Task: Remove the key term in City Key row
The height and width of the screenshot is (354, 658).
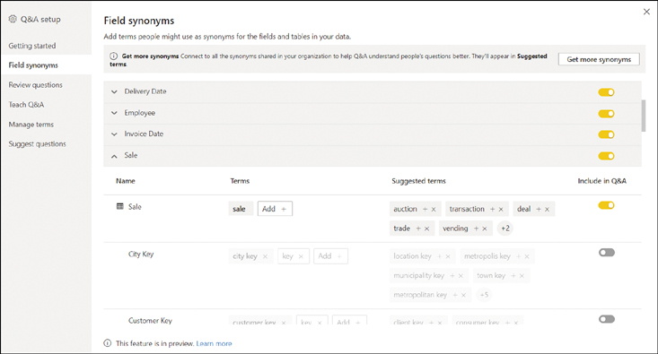Action: coord(301,256)
